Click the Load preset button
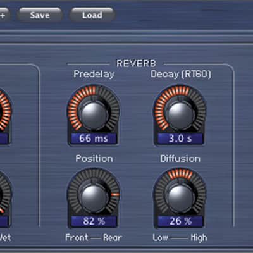Screen dimensions: 253x253 point(92,15)
